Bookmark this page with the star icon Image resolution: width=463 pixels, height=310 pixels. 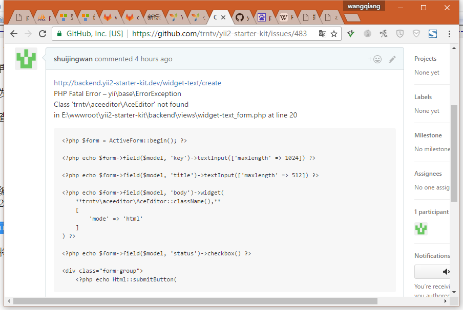(334, 34)
